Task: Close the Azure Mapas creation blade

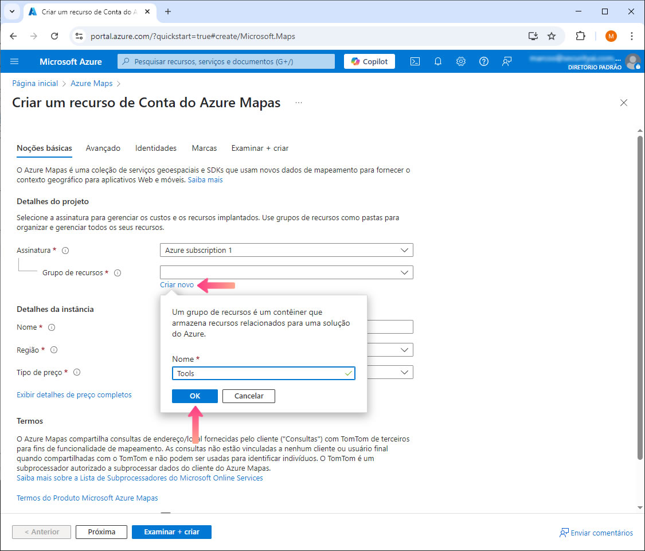Action: point(624,103)
